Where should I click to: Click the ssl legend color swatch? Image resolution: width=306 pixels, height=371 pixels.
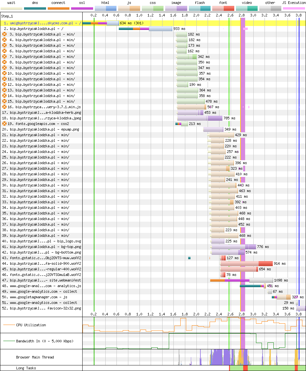[x=82, y=8]
